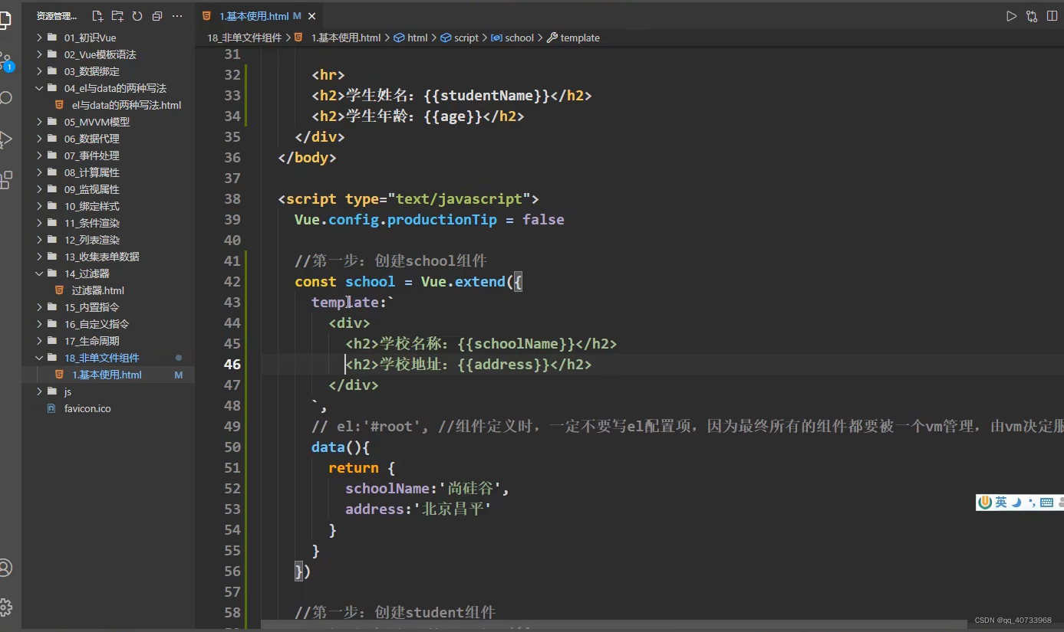Open Explorer more actions ellipsis
Screen dimensions: 1064x632
click(x=177, y=16)
